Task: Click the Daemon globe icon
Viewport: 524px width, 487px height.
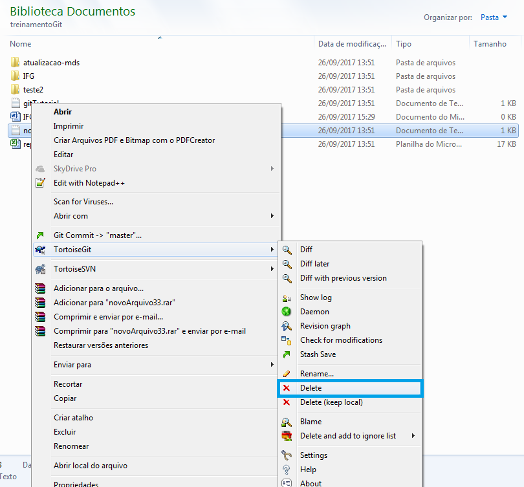Action: point(287,312)
